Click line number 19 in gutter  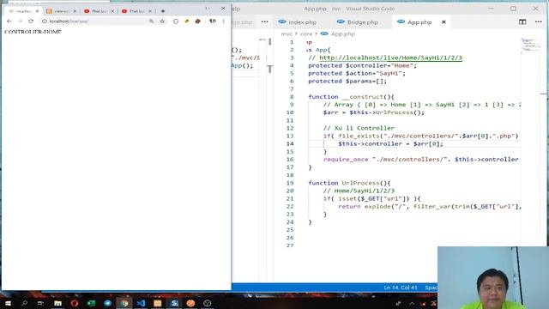290,183
